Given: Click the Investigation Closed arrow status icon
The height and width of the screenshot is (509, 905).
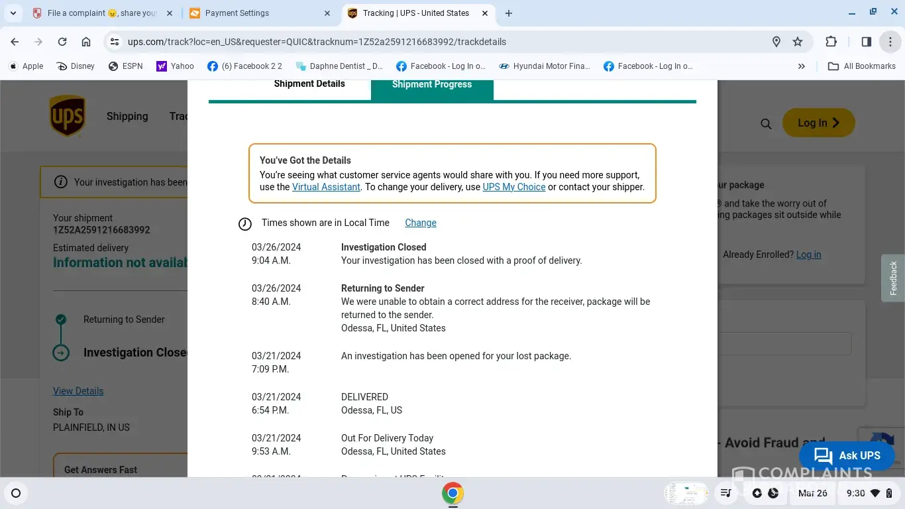Looking at the screenshot, I should click(x=61, y=353).
